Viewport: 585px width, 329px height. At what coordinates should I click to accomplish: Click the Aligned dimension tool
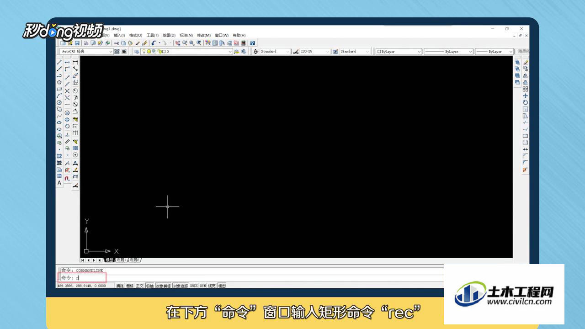(75, 69)
